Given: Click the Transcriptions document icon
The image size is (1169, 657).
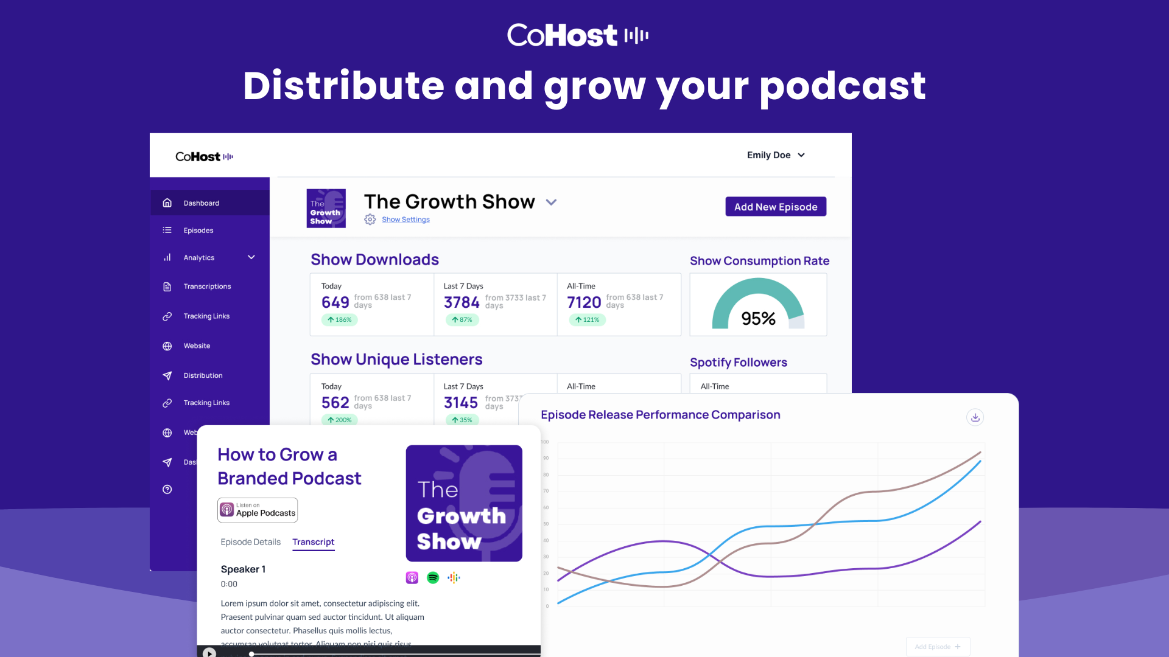Looking at the screenshot, I should [167, 287].
